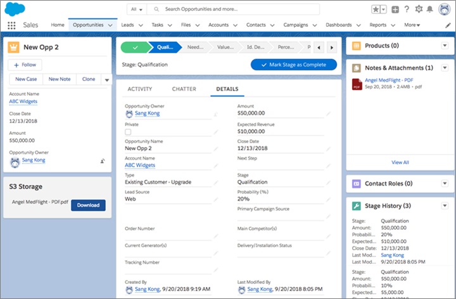Open the Dashboards nav tab
456x299 pixels.
tap(338, 25)
